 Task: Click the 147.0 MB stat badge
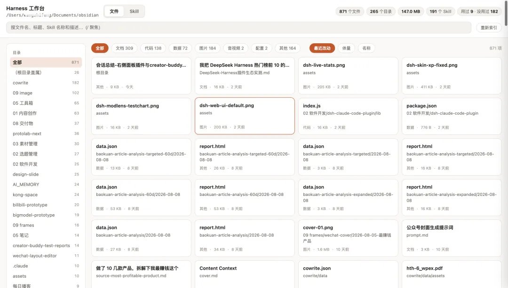point(411,11)
